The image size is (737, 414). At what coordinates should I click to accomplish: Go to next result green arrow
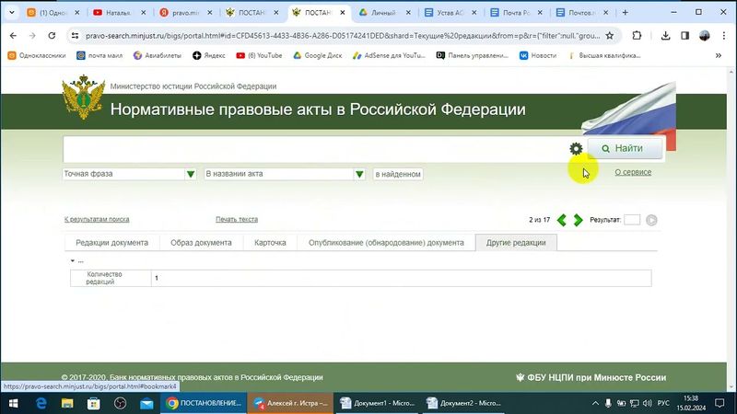tap(578, 220)
